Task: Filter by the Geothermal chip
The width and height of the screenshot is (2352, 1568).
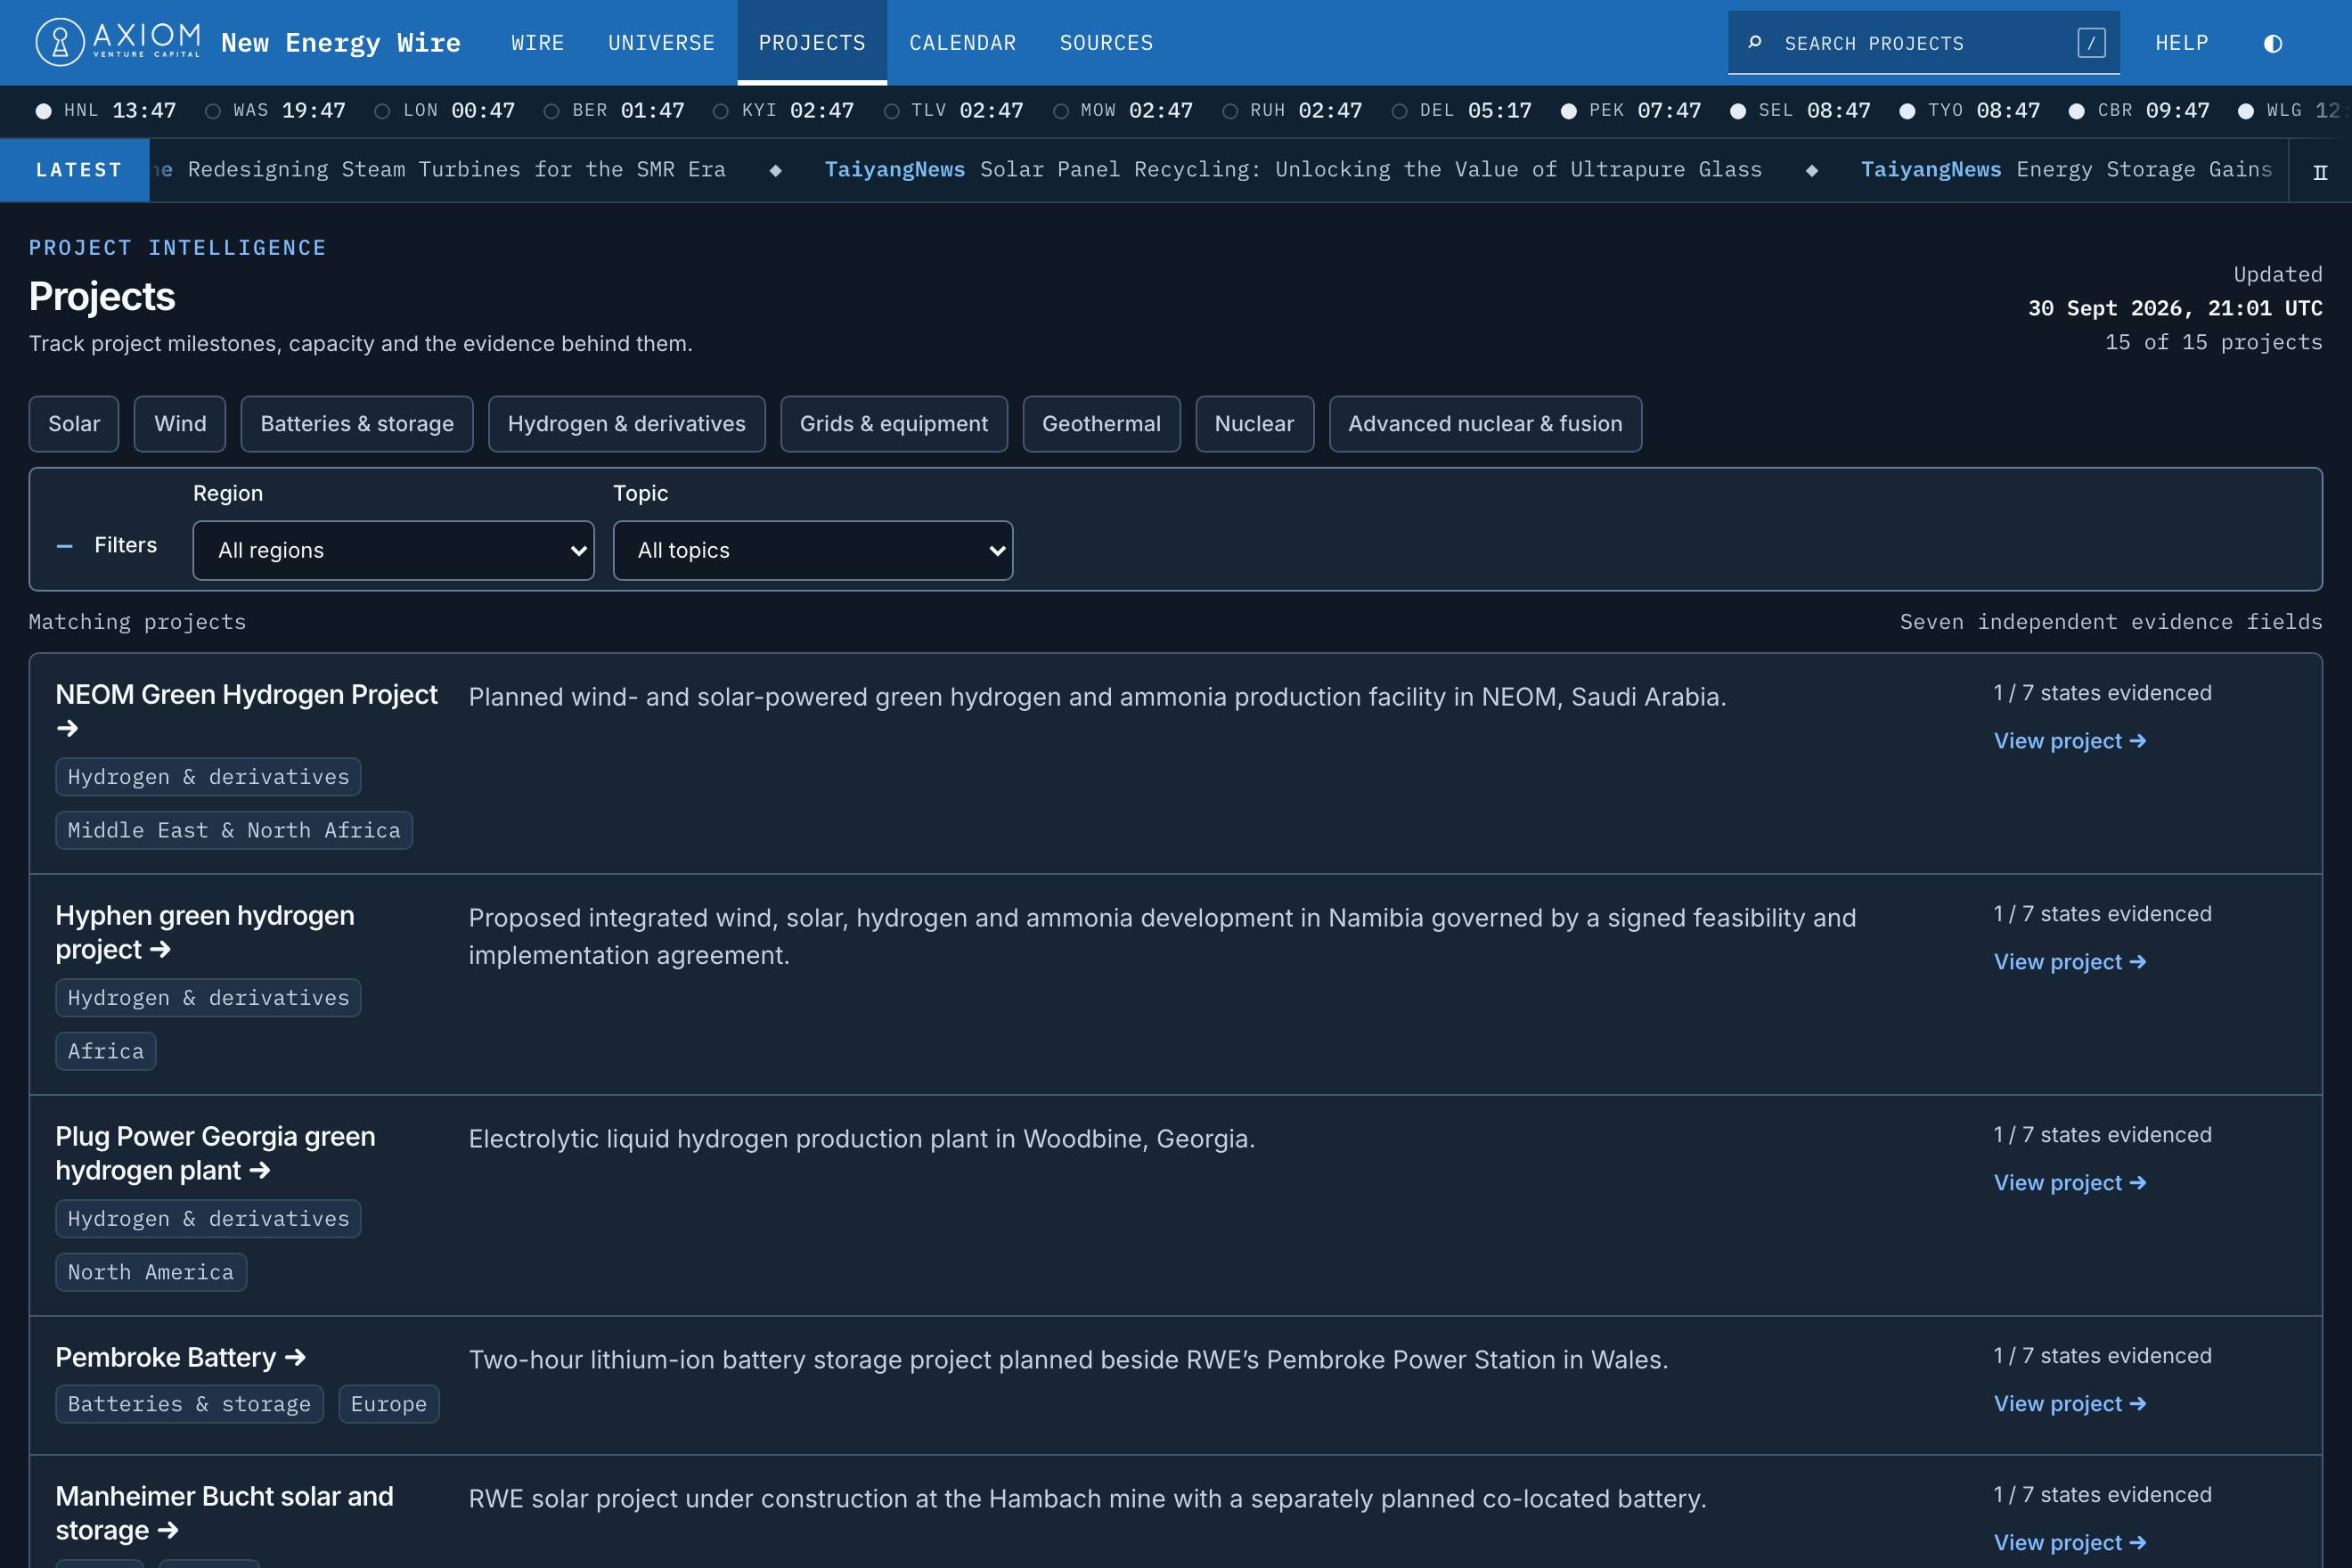Action: (x=1101, y=424)
